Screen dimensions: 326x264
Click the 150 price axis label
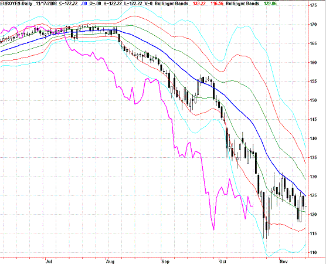click(314, 100)
